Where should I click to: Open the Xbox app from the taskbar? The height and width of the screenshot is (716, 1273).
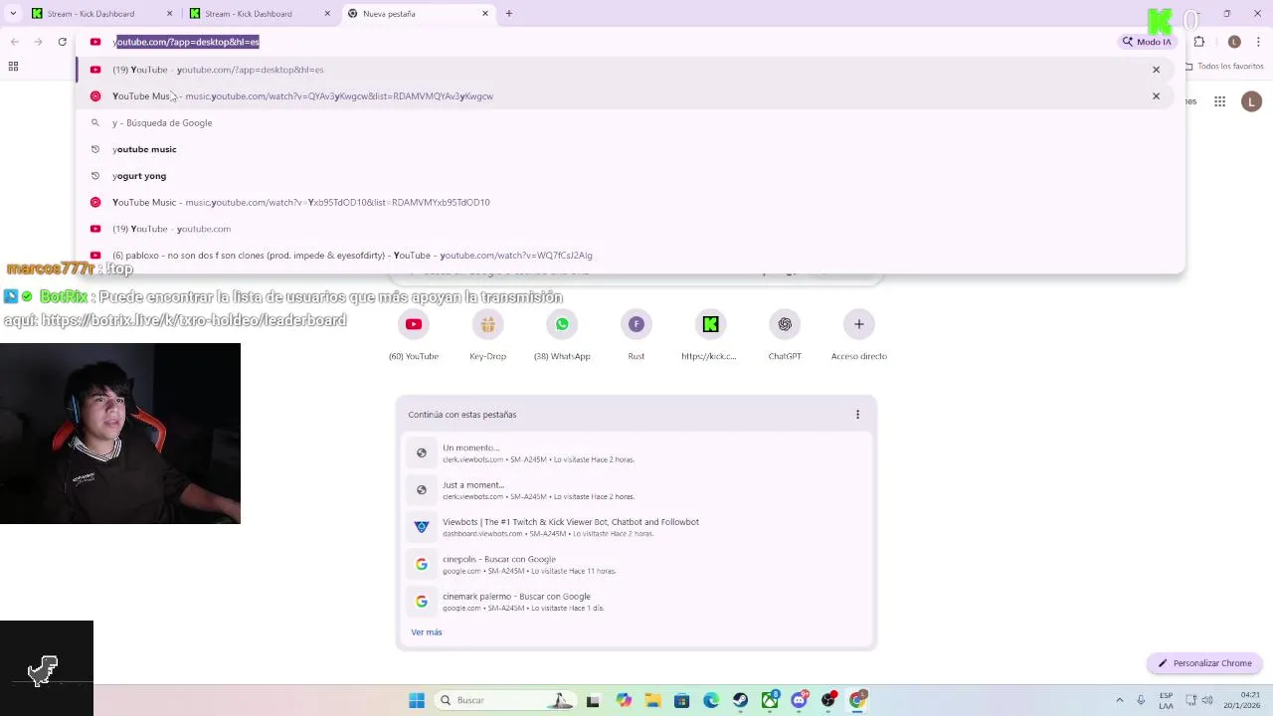click(770, 700)
